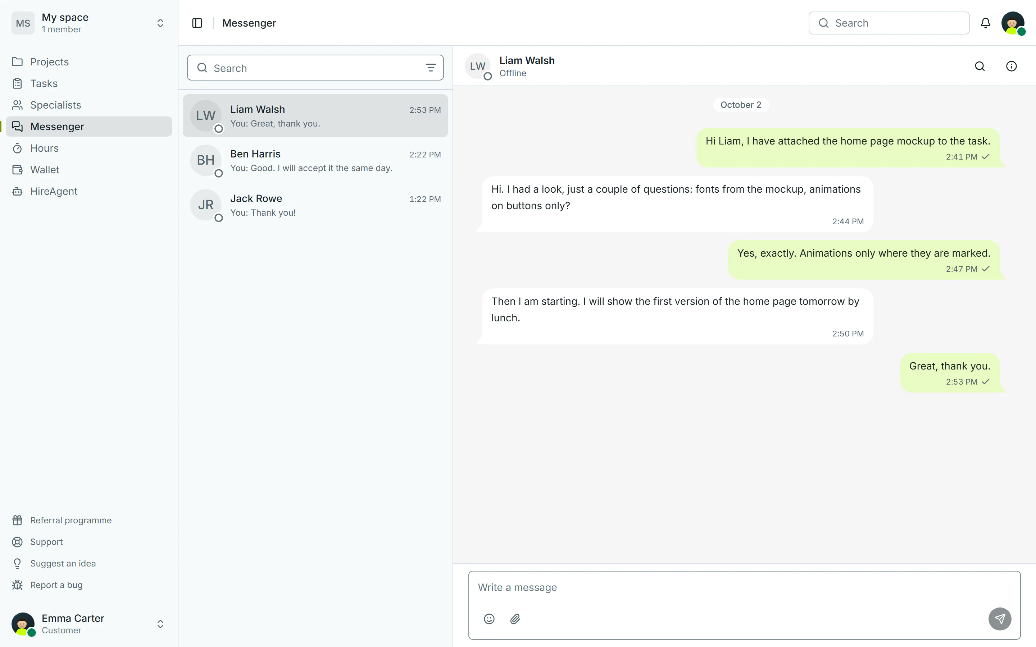Open emoji picker in message box

[489, 619]
